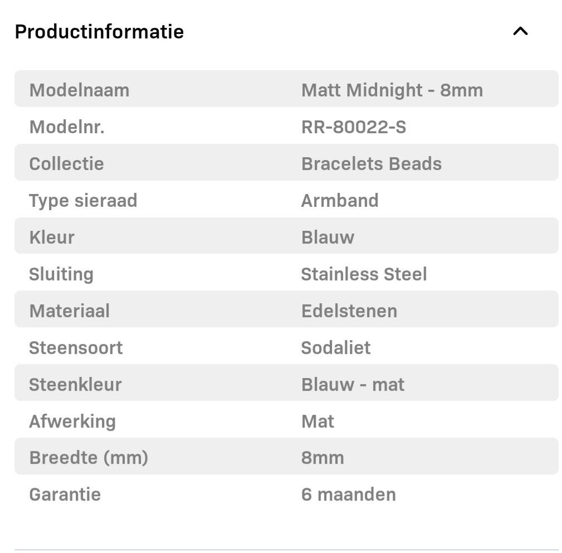Select the Collectie row label
562x553 pixels.
coord(66,164)
